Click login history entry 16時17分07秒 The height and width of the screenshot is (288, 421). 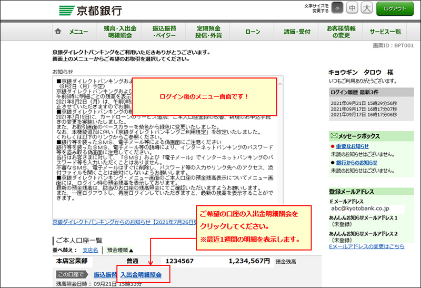click(x=364, y=109)
